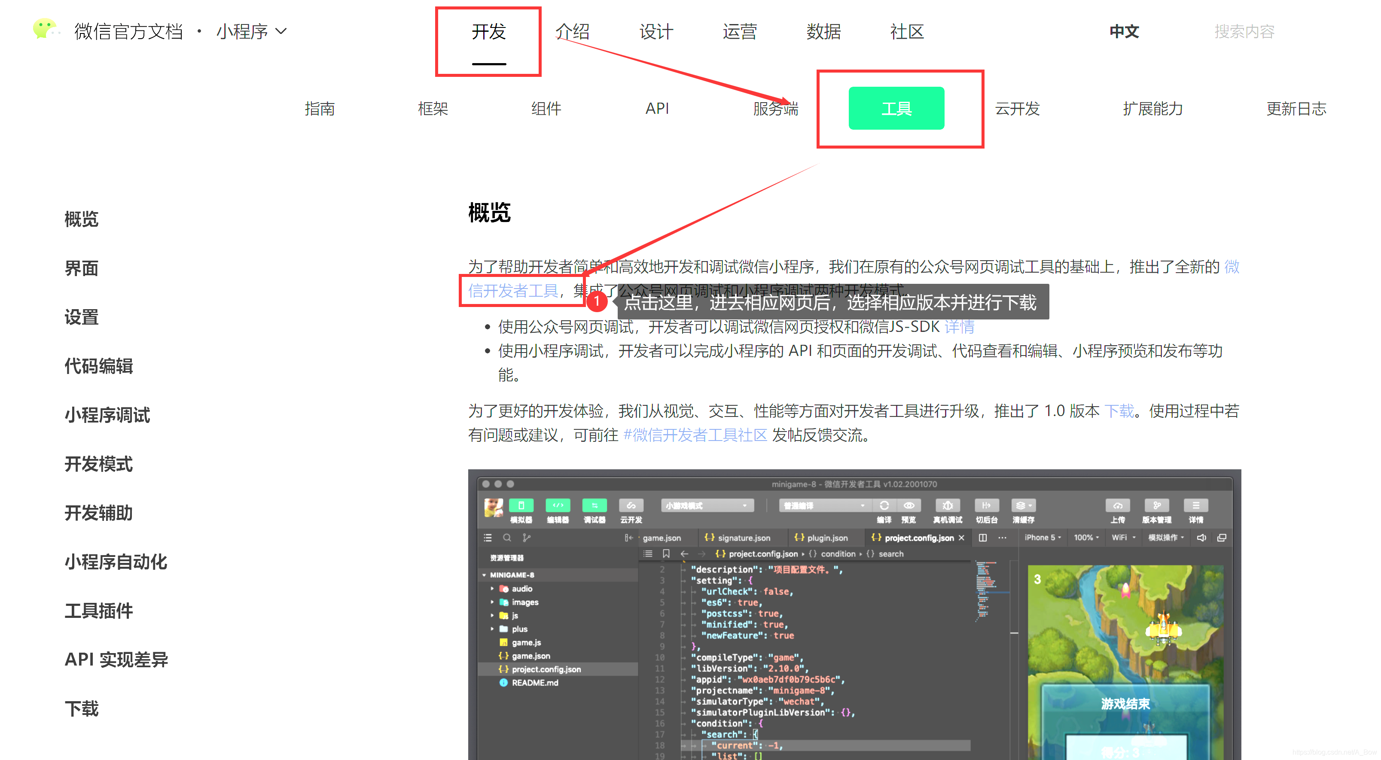The height and width of the screenshot is (760, 1381).
Task: Expand the plus folder
Action: point(492,629)
